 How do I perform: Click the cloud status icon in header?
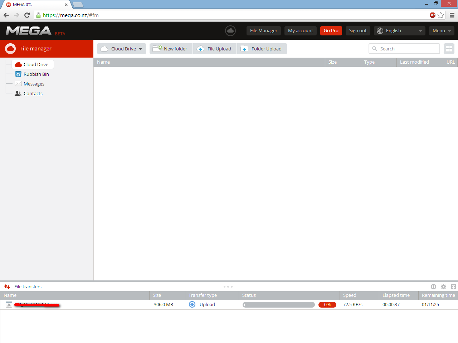(230, 31)
